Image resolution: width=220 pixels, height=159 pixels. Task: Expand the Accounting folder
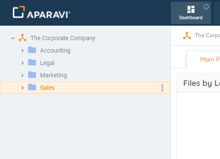click(x=22, y=50)
